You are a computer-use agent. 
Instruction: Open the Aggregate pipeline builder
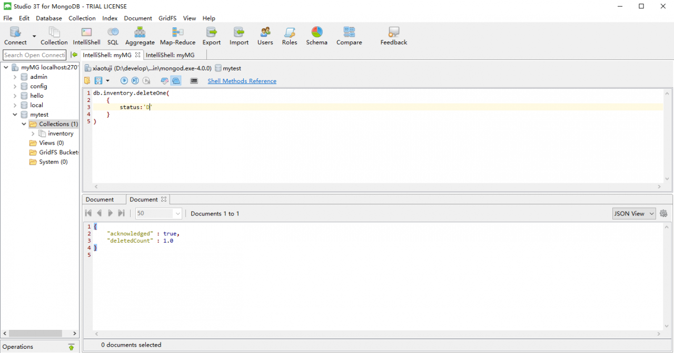tap(140, 36)
